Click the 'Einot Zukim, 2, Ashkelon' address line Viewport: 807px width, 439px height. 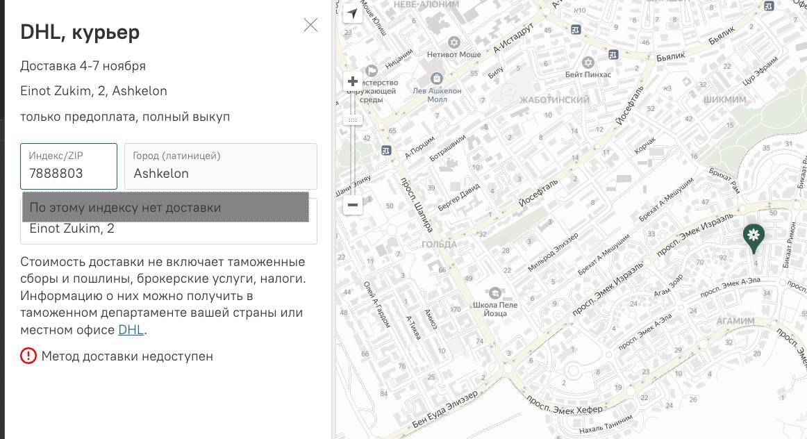coord(94,91)
